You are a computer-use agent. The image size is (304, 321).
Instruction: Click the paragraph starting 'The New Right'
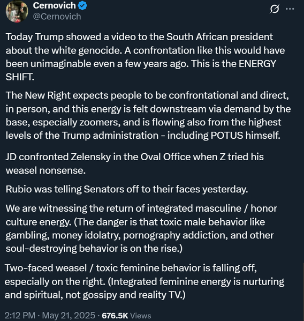point(148,115)
